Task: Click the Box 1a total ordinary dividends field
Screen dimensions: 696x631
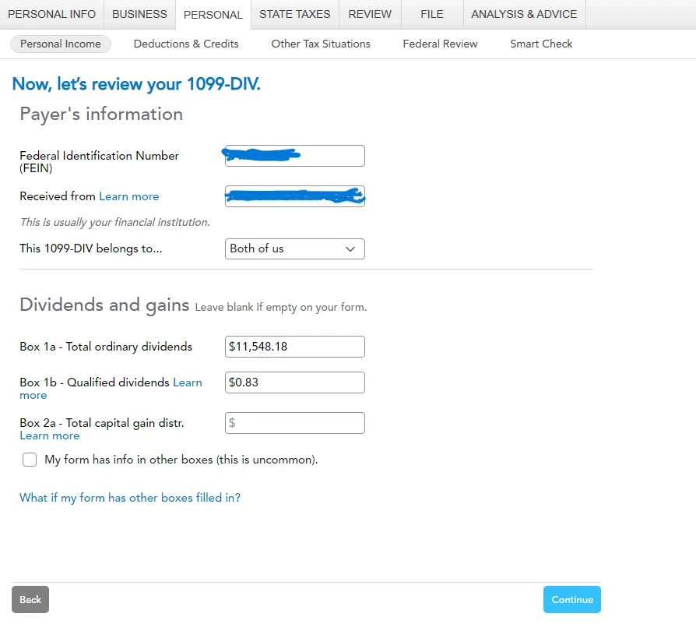Action: [295, 347]
